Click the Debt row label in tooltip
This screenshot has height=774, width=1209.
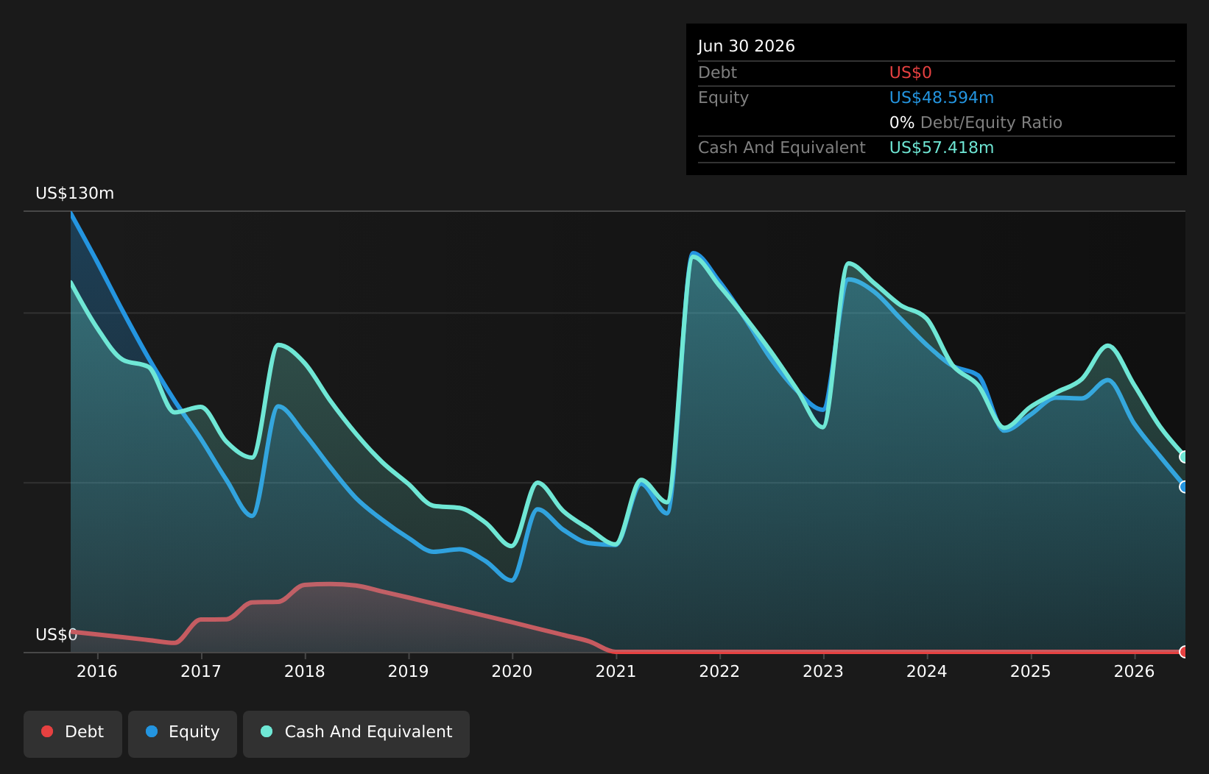click(717, 73)
